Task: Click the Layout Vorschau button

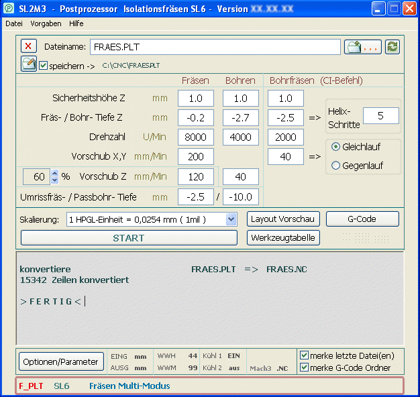Action: point(282,219)
